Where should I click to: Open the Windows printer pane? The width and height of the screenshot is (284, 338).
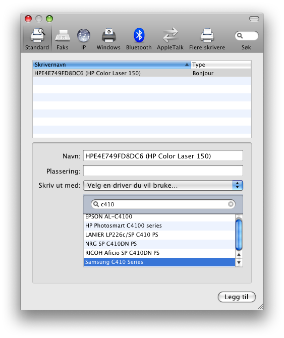[x=108, y=39]
